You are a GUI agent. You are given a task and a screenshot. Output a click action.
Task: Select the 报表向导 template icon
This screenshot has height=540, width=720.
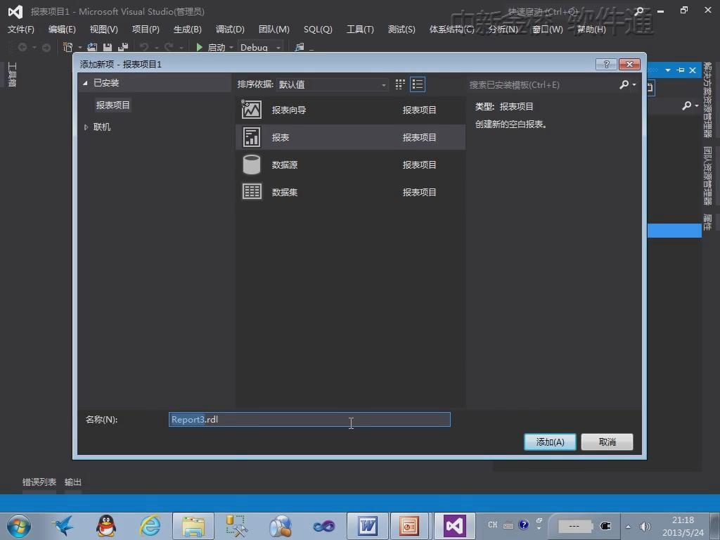click(252, 110)
